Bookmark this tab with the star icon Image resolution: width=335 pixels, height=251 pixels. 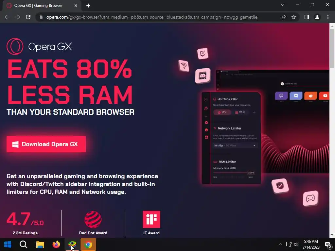click(294, 17)
